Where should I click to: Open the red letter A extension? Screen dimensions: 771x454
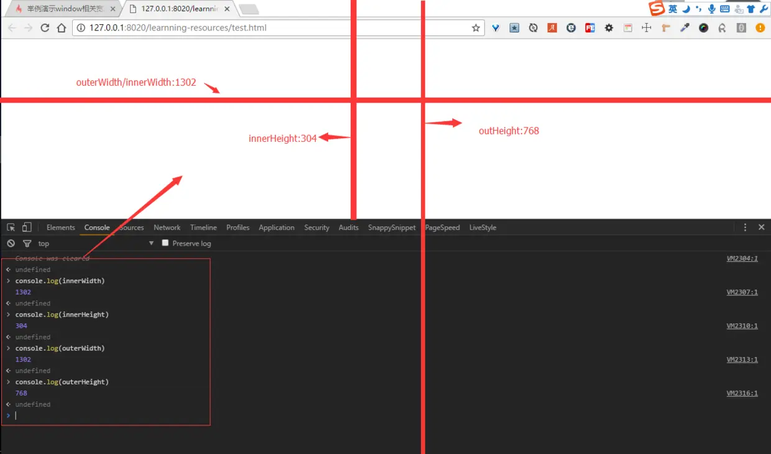click(x=552, y=28)
